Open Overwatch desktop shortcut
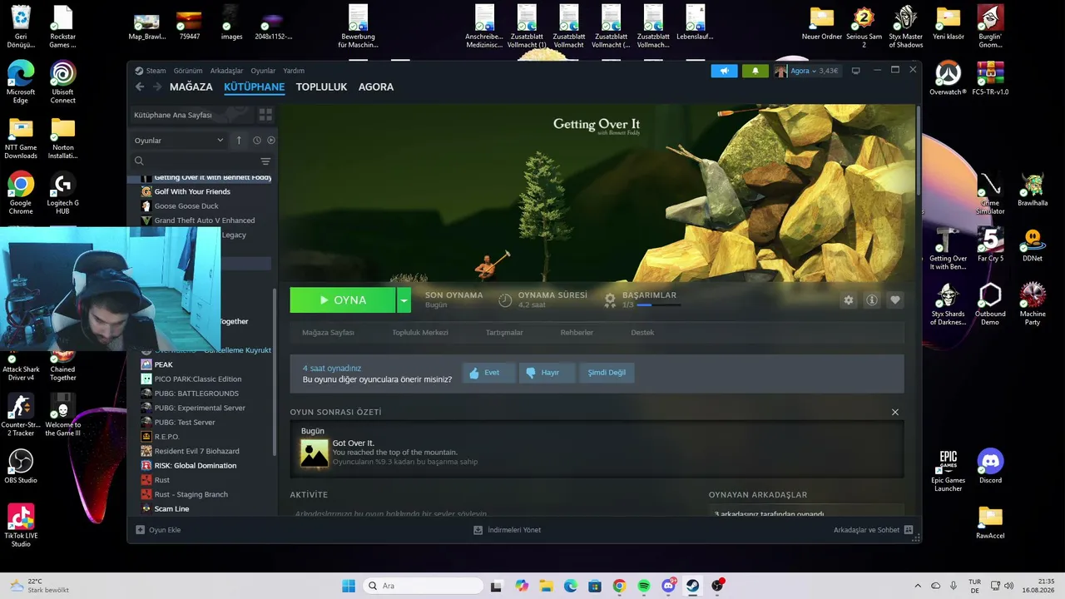The height and width of the screenshot is (599, 1065). (948, 78)
